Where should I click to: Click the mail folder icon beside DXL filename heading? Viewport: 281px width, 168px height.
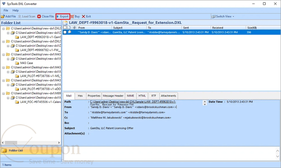click(x=65, y=23)
